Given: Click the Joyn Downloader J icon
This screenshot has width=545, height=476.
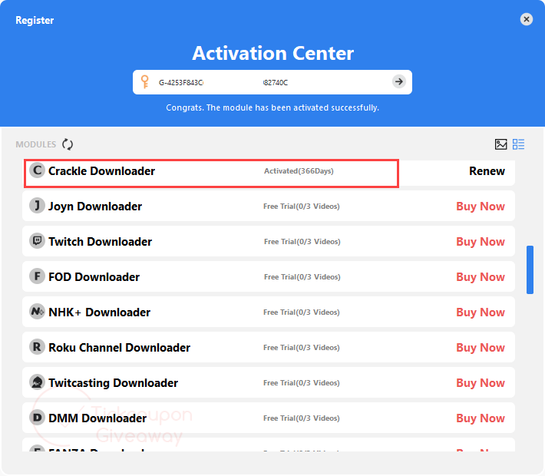Looking at the screenshot, I should click(37, 206).
